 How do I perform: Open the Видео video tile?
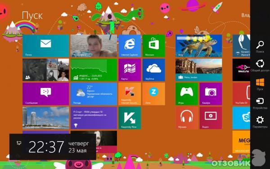coord(211,118)
